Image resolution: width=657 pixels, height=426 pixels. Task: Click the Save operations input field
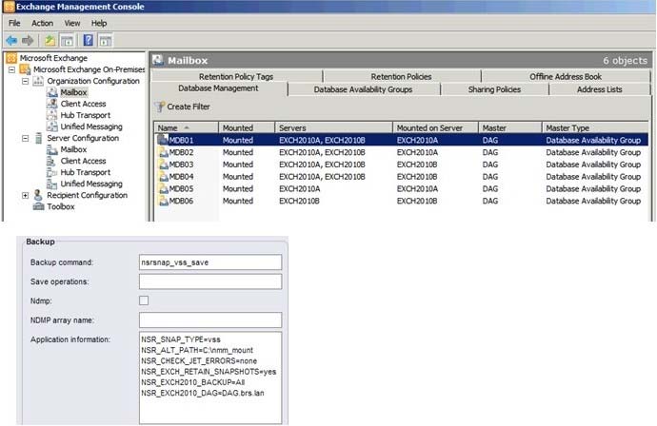point(210,281)
